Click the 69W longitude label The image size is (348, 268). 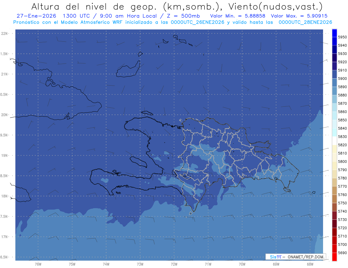276,264
